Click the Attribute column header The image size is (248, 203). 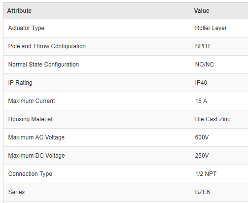click(19, 11)
